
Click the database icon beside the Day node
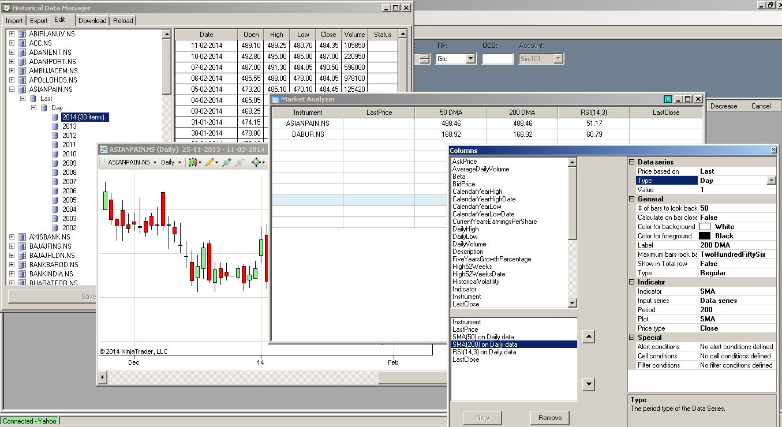click(44, 108)
